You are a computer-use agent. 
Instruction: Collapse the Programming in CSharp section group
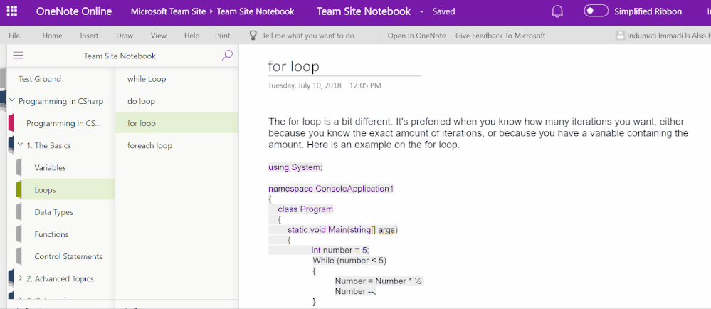12,100
